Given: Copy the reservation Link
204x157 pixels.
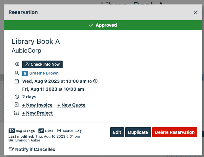Looking at the screenshot, I should click(x=46, y=130).
